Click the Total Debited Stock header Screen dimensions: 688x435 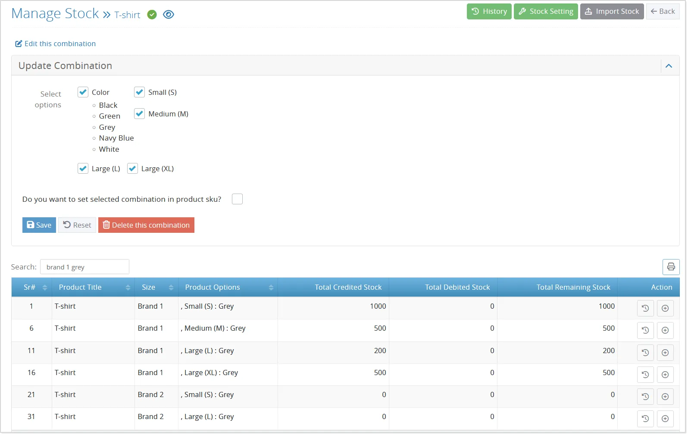coord(443,288)
